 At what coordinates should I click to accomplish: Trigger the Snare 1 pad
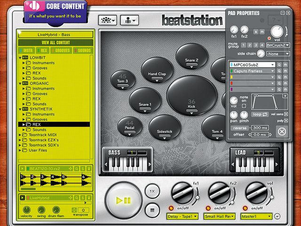click(x=145, y=100)
